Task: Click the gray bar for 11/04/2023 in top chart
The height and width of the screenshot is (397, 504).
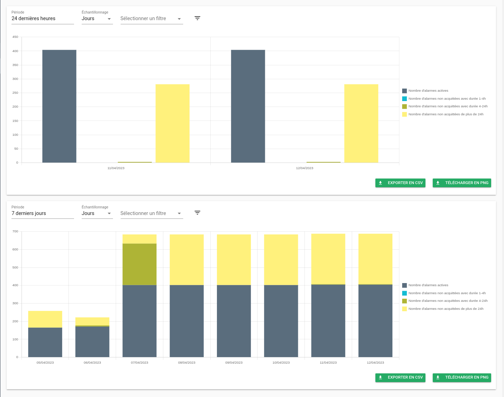Action: 59,106
